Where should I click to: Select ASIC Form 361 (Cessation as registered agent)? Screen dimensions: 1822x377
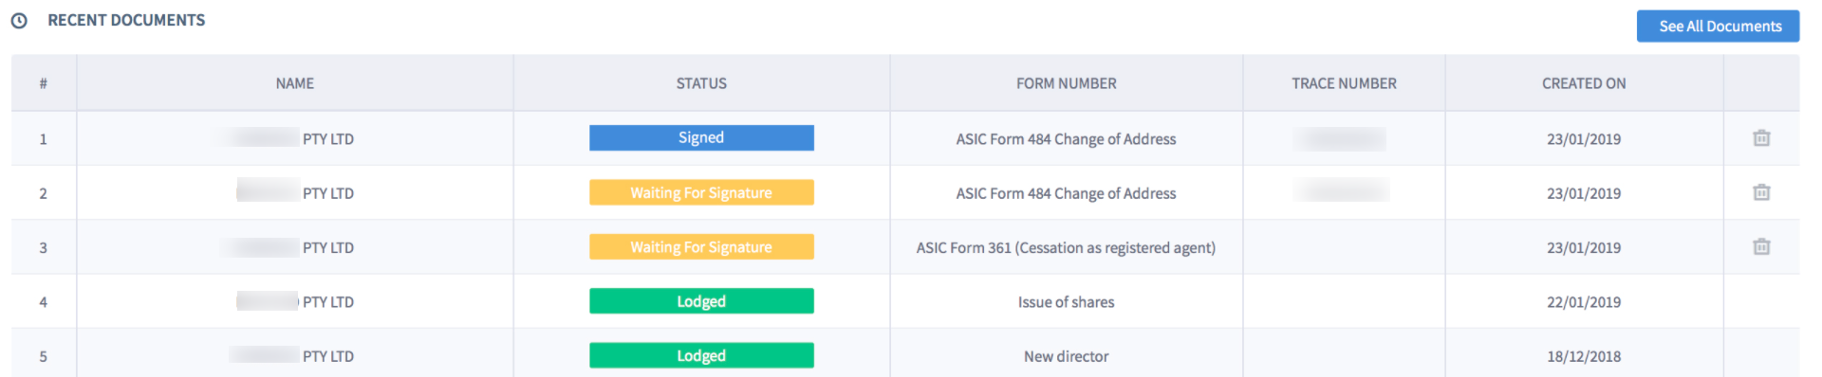pos(1066,247)
